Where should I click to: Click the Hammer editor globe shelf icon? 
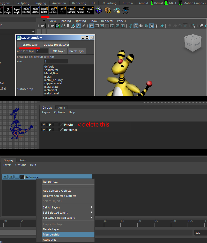tap(99, 11)
